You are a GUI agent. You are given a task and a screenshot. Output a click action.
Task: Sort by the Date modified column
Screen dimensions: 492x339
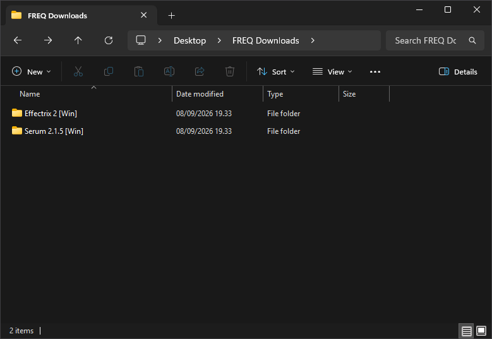tap(217, 94)
